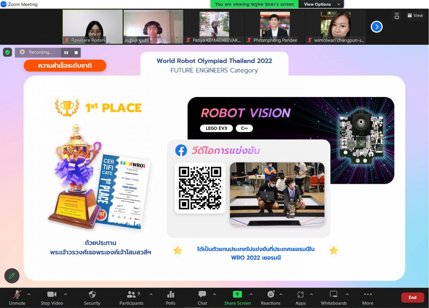429x308 pixels.
Task: Select Phromphong Pandee's video thumbnail
Action: [x=275, y=27]
